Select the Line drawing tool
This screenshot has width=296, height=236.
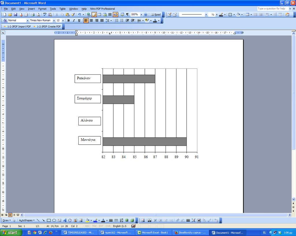pyautogui.click(x=38, y=220)
